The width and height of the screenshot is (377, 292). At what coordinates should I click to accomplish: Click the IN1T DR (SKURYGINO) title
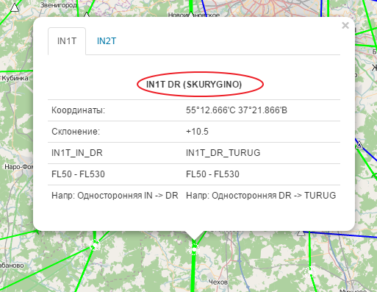[194, 85]
